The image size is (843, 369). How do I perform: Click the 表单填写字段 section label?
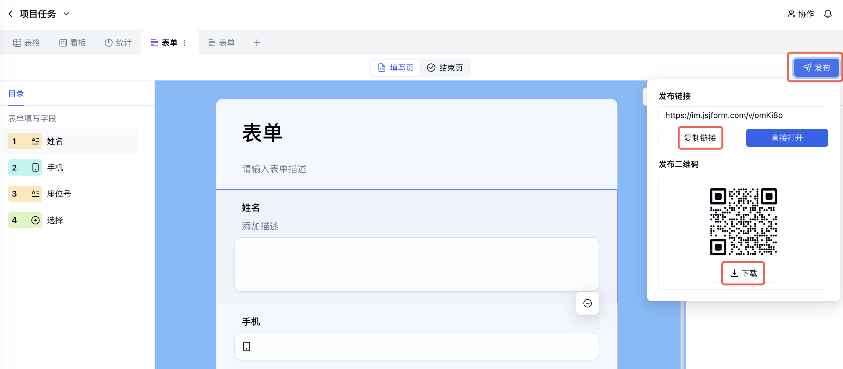click(x=32, y=118)
